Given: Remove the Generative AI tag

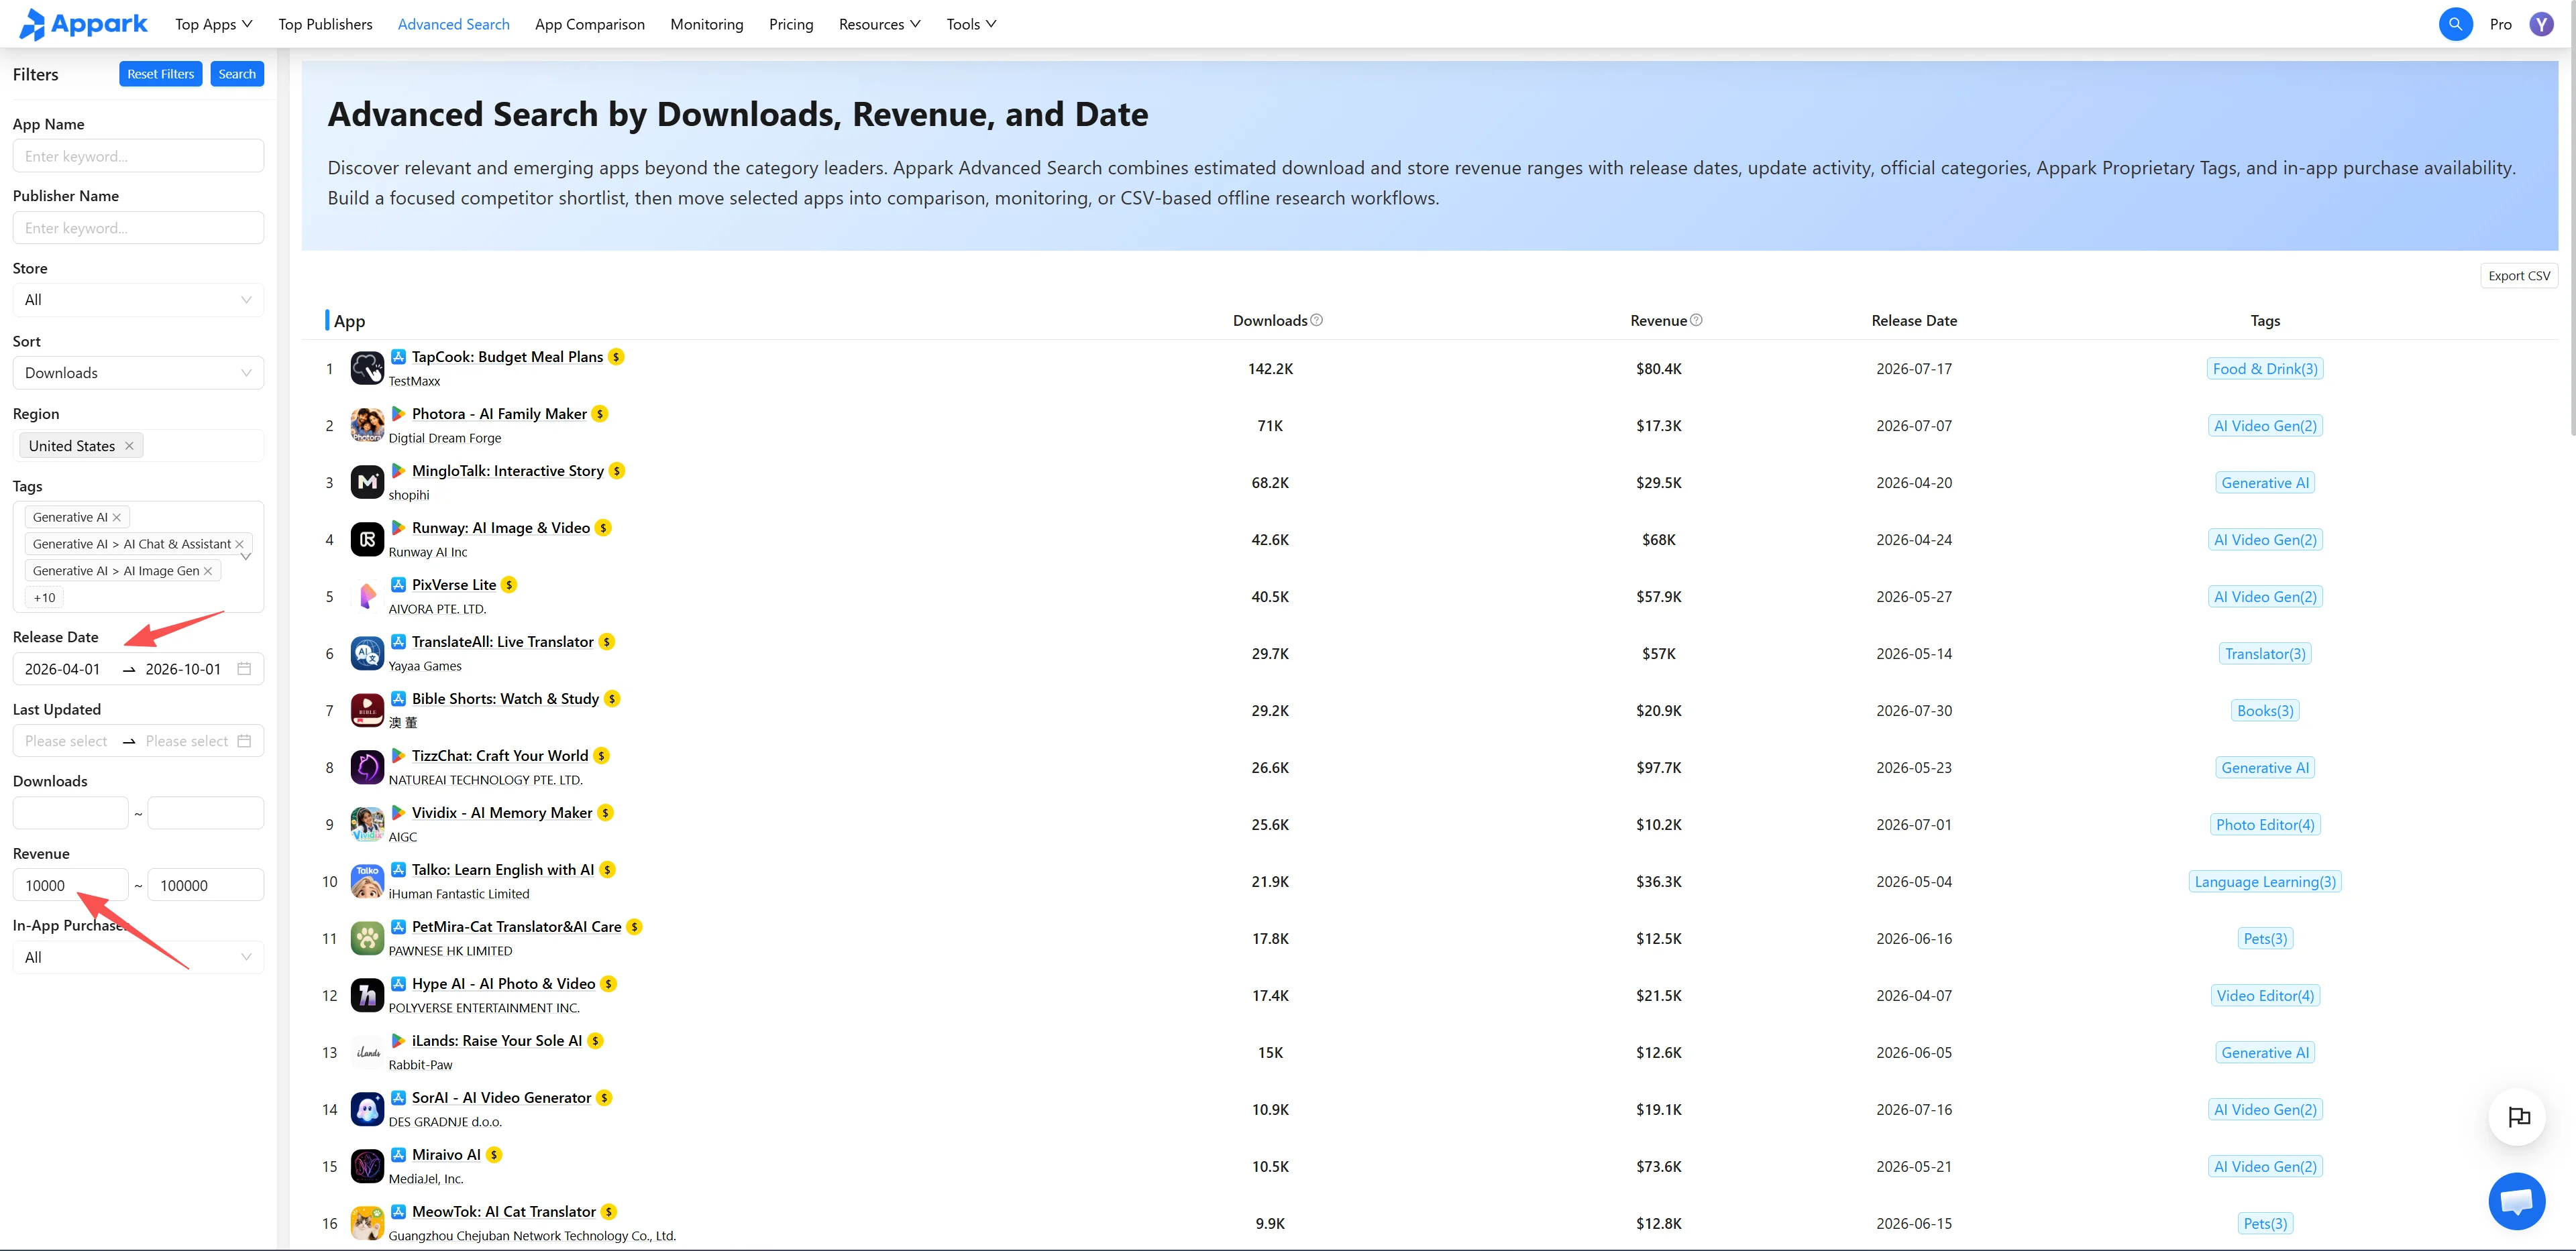Looking at the screenshot, I should click(x=117, y=517).
